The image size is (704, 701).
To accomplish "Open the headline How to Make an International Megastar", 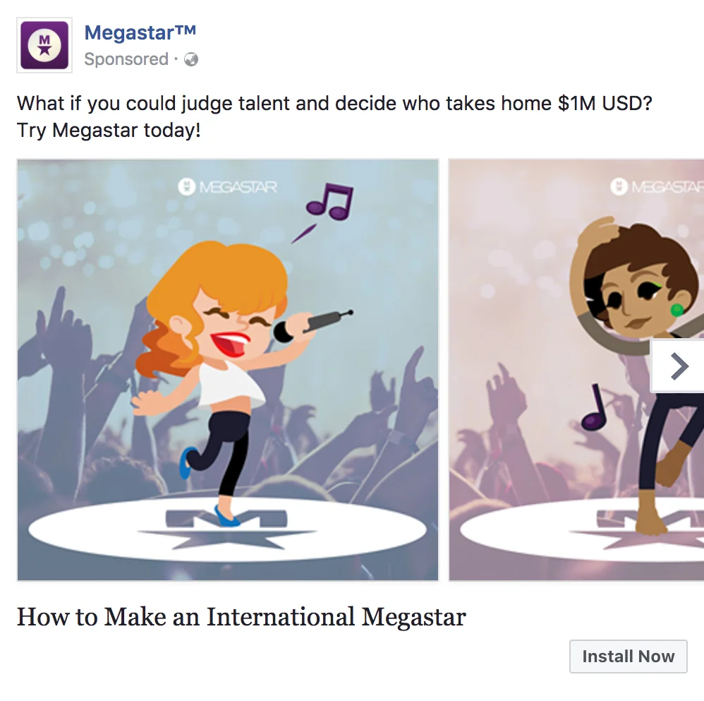I will [241, 616].
